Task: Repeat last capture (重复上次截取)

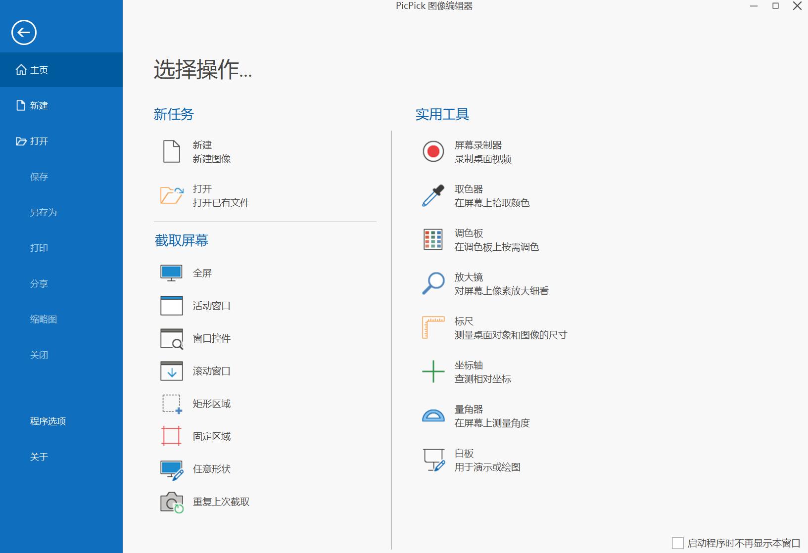Action: [x=172, y=502]
